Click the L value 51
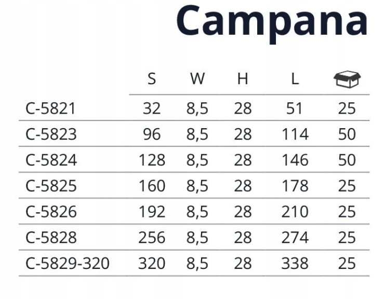Viewport: 384px width, 299px height. [295, 108]
